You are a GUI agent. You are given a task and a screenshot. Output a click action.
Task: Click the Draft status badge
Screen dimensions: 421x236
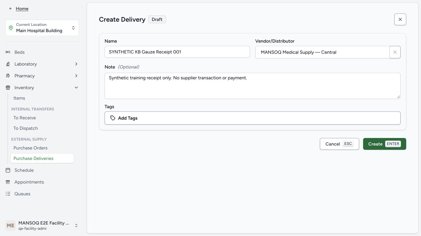pyautogui.click(x=157, y=19)
